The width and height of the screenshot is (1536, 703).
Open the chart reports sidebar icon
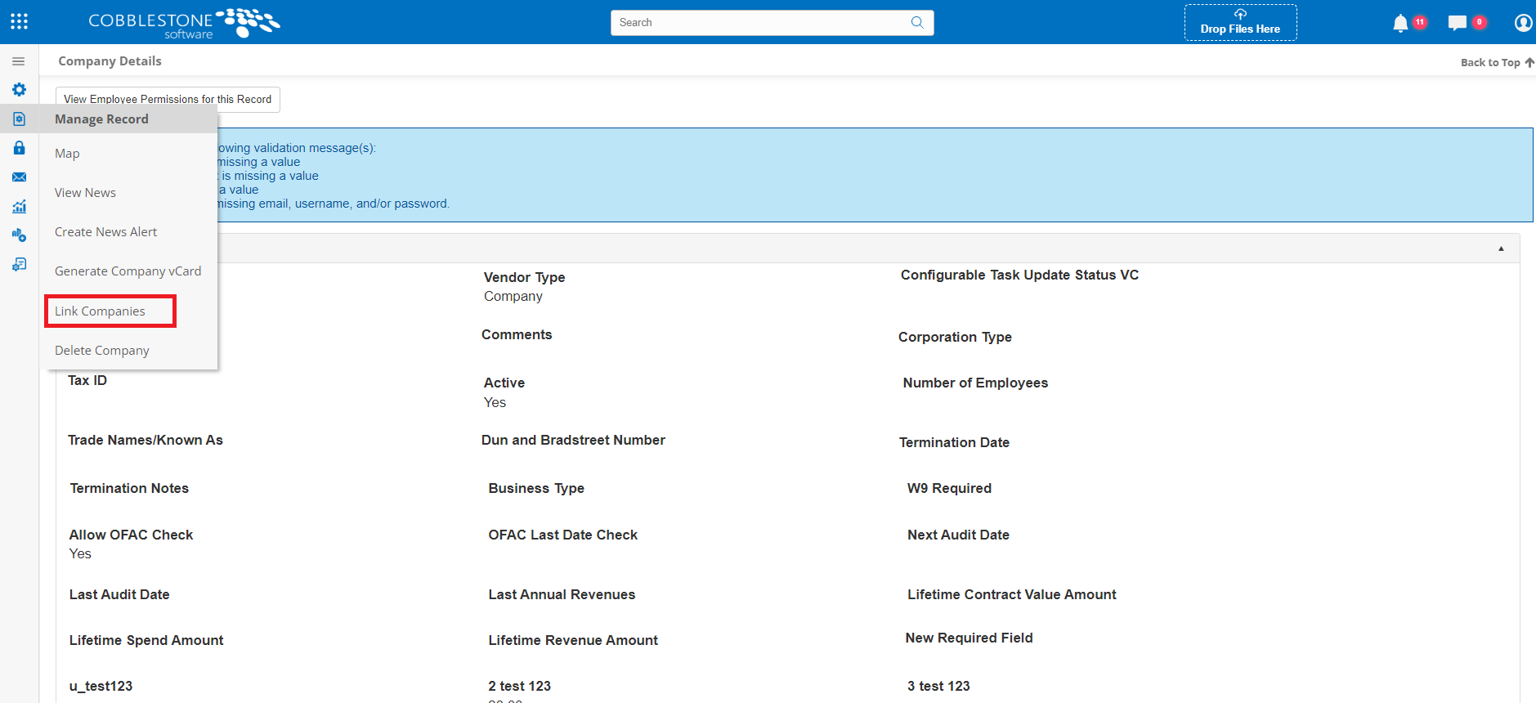[19, 206]
